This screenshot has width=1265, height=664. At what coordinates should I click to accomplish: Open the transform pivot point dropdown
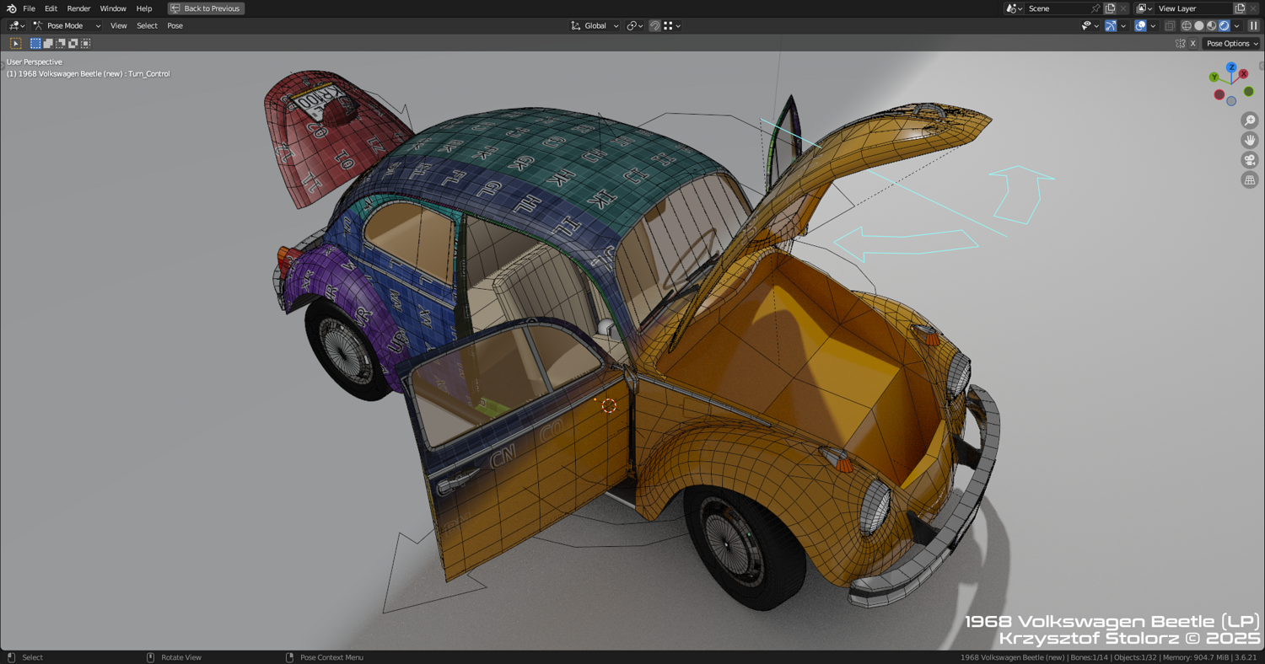click(x=635, y=26)
